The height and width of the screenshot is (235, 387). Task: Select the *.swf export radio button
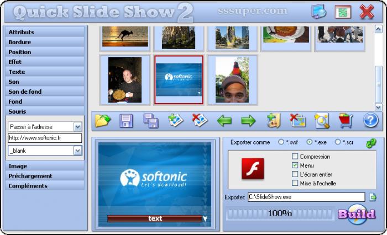click(x=281, y=142)
